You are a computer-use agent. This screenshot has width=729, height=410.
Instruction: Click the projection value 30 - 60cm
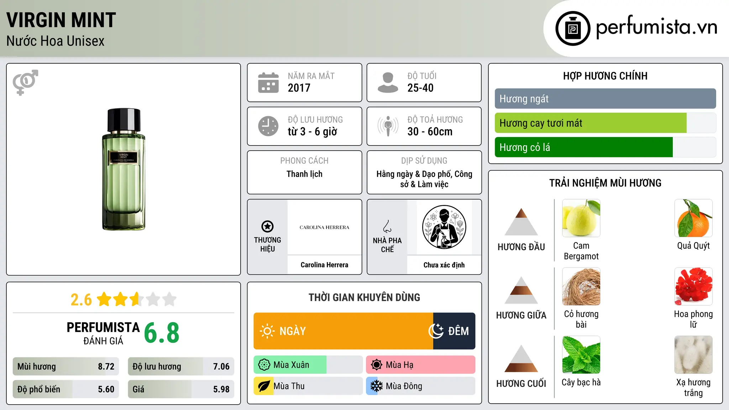430,132
